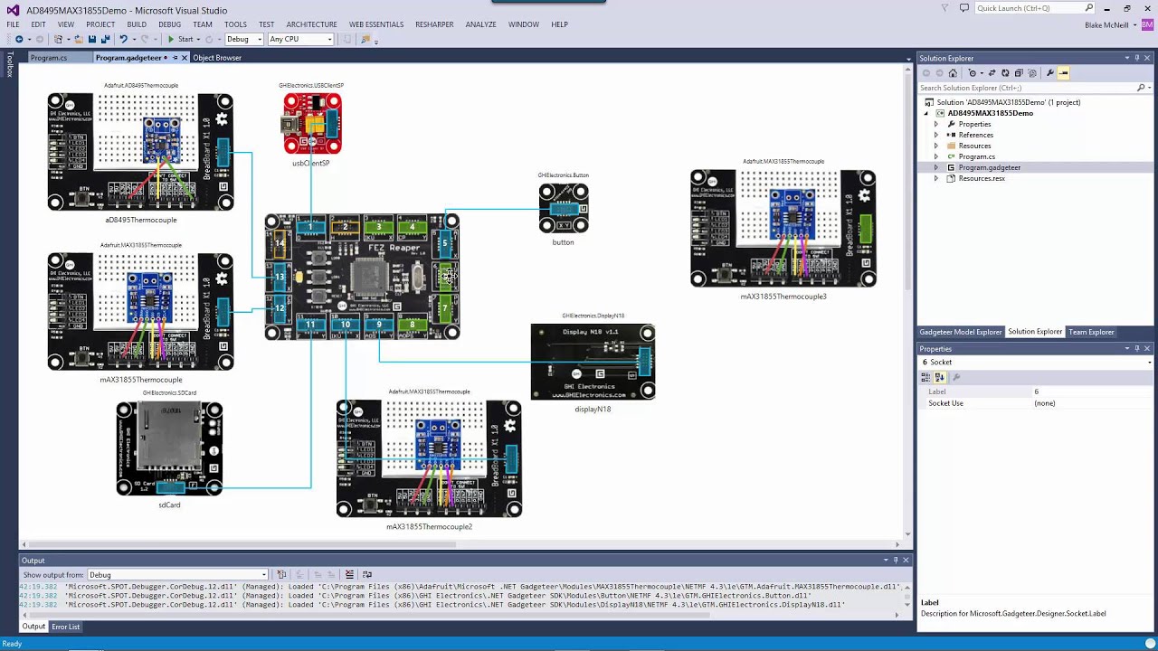Image resolution: width=1158 pixels, height=651 pixels.
Task: Switch to the Object Browser tab
Action: 217,58
